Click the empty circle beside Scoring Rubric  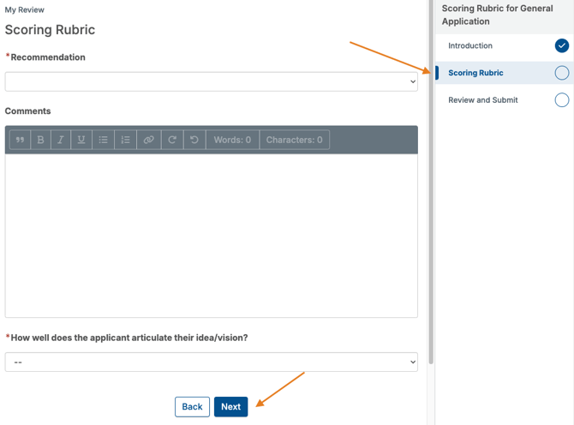[x=561, y=73]
